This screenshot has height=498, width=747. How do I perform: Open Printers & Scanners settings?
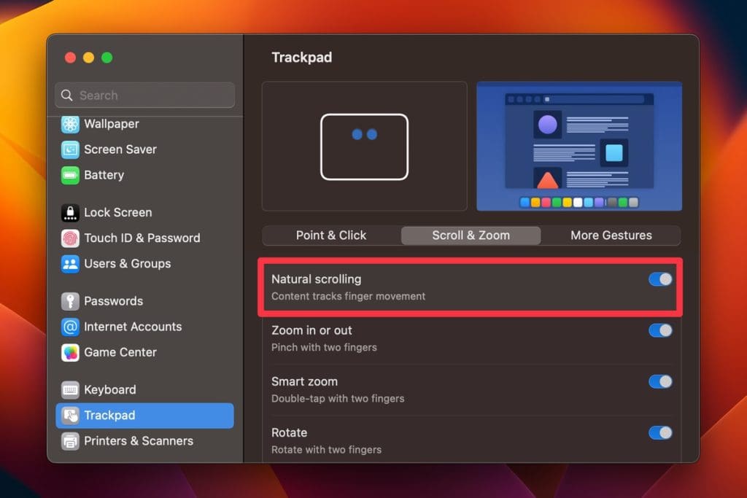coord(145,441)
